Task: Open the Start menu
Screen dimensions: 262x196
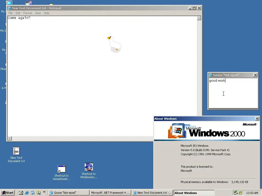Action: (7, 193)
